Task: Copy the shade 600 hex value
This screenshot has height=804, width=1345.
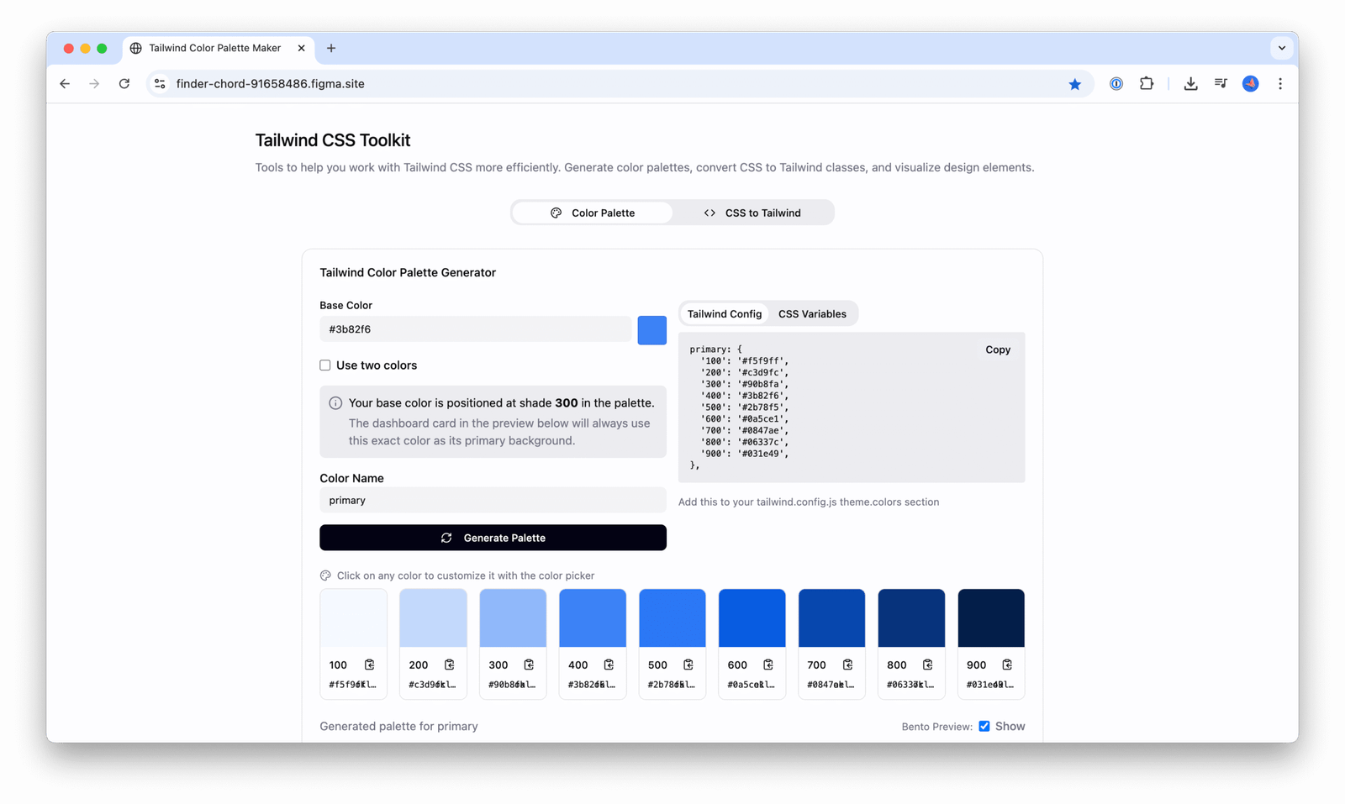Action: [768, 665]
